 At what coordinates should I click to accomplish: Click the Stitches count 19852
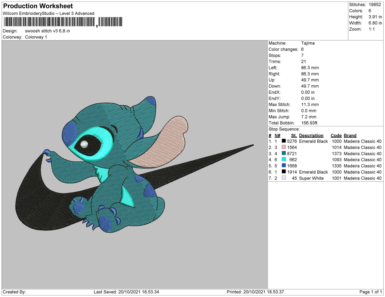tap(375, 5)
